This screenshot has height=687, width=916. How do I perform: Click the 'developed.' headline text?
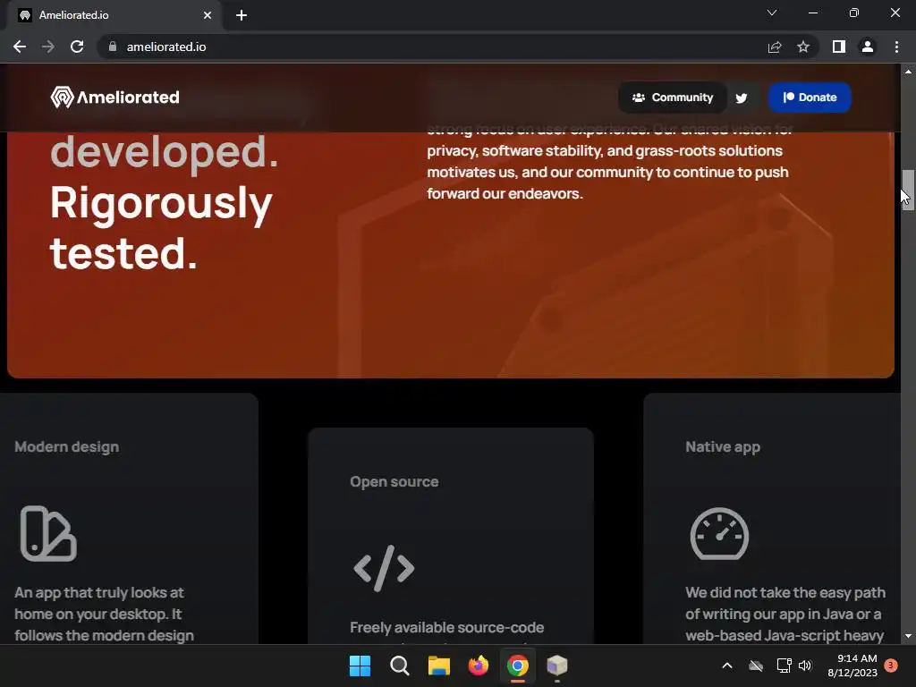pyautogui.click(x=165, y=152)
